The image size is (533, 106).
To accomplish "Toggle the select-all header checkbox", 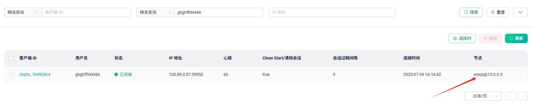I will click(x=11, y=58).
